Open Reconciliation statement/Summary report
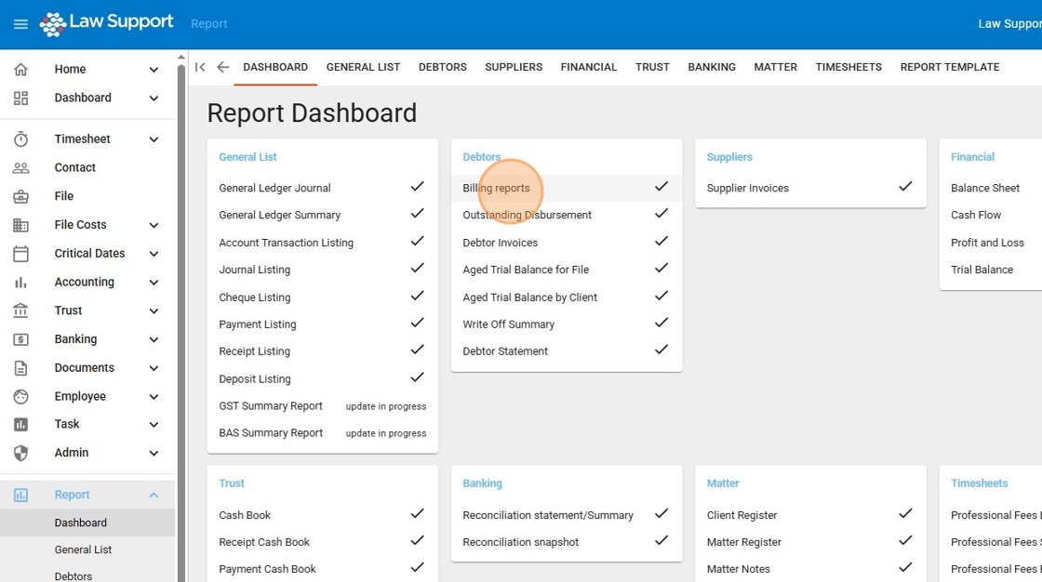 [548, 516]
